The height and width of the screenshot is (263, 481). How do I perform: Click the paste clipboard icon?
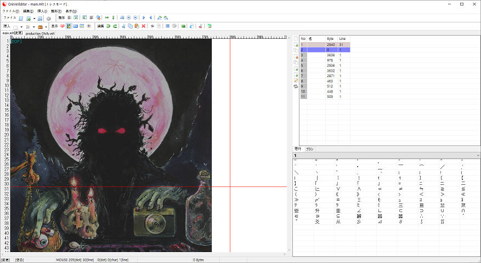(136, 26)
